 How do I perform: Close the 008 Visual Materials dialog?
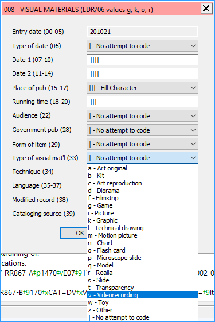click(x=206, y=9)
